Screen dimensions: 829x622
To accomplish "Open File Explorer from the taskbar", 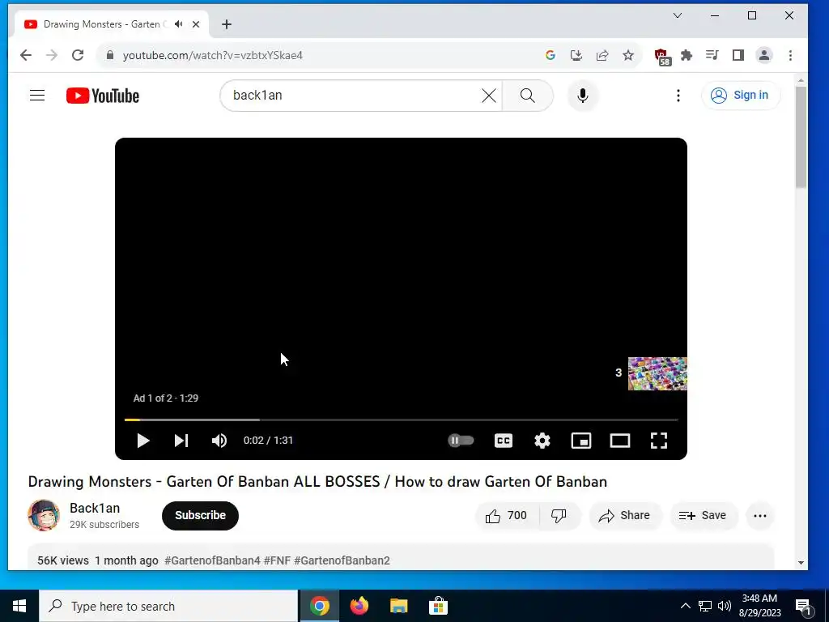I will tap(398, 606).
